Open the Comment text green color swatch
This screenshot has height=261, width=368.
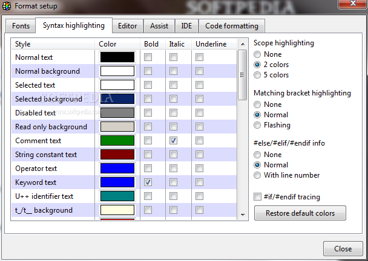(x=117, y=141)
